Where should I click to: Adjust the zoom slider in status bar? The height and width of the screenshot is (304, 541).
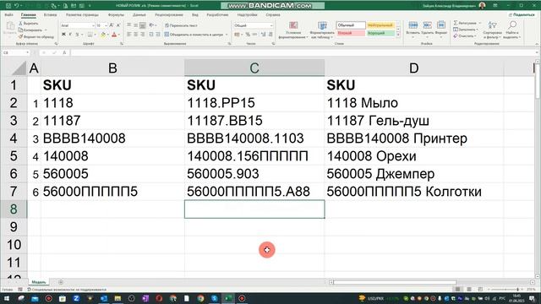[517, 290]
